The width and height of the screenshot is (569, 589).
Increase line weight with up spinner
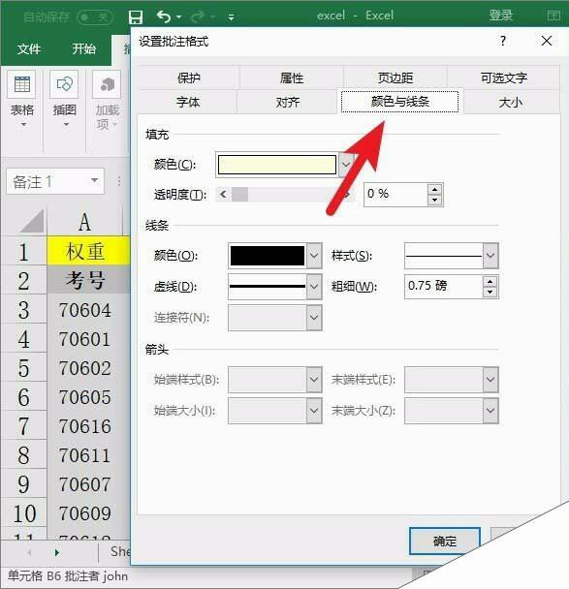(490, 281)
